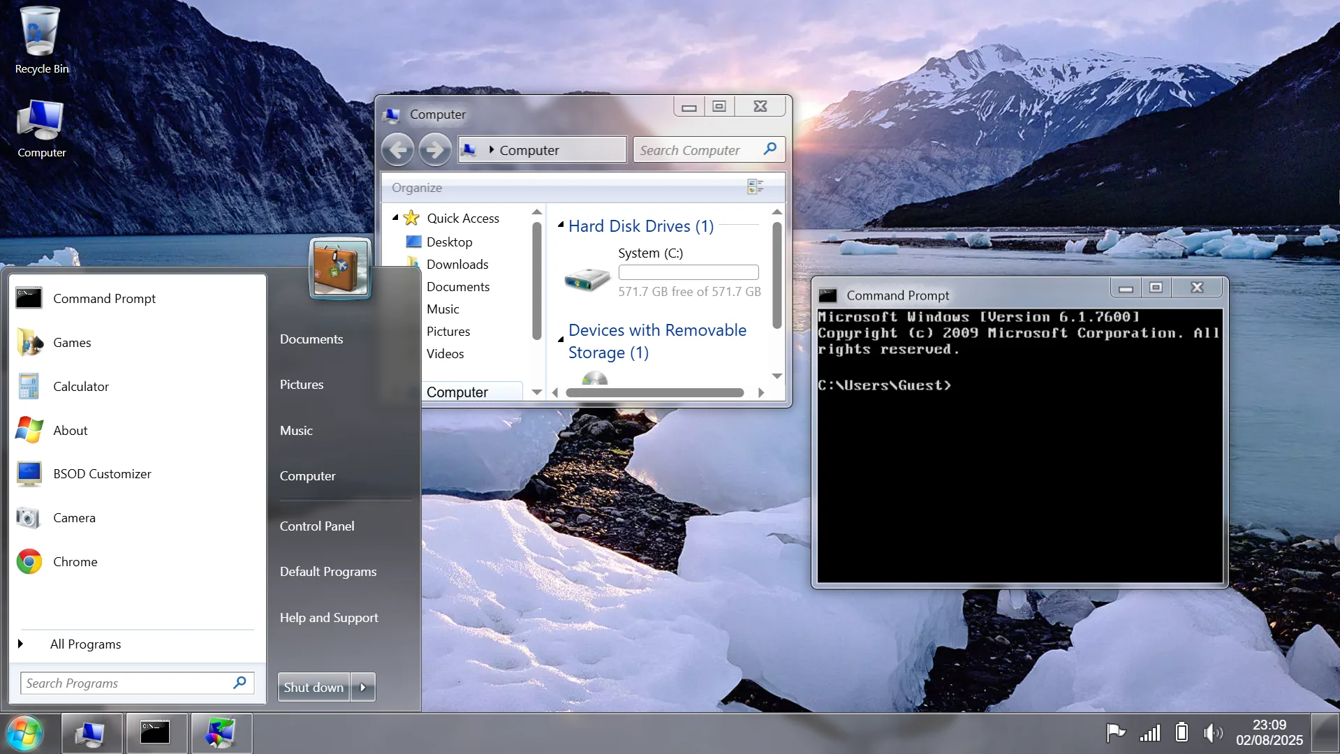Select Command Prompt in the Start menu
This screenshot has width=1340, height=754.
[x=104, y=298]
